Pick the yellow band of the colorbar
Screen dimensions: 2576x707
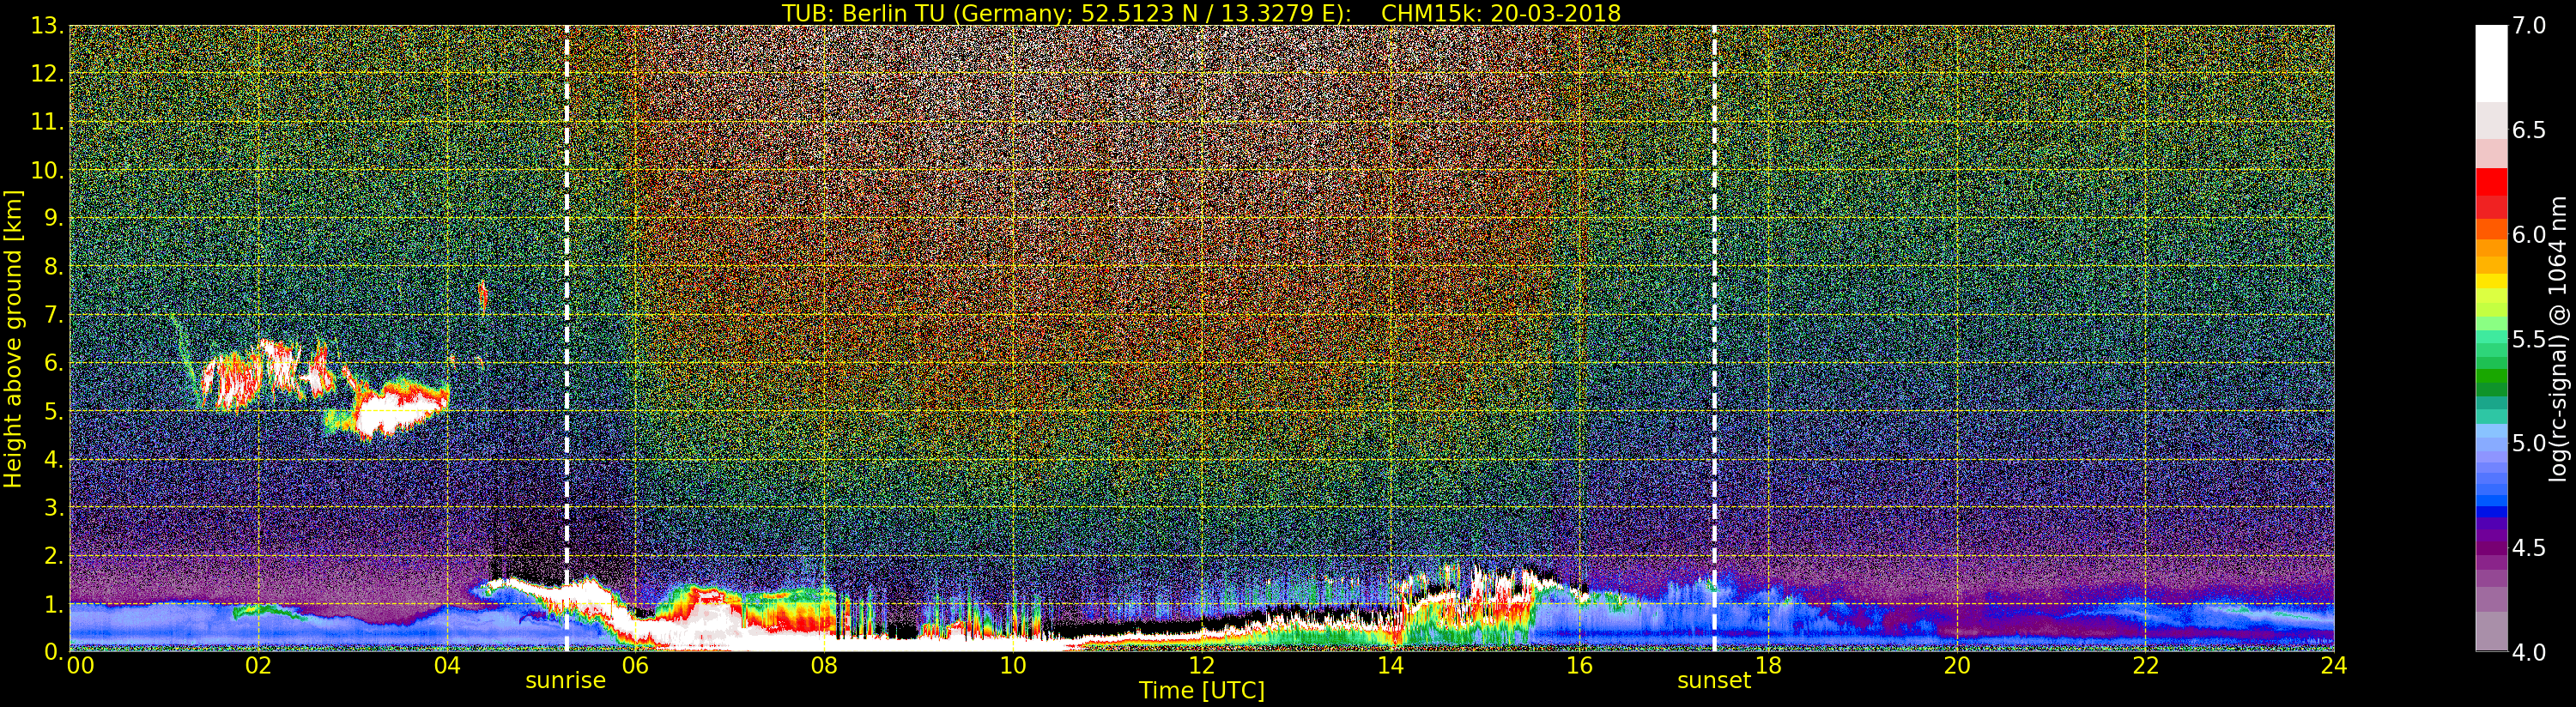pyautogui.click(x=2491, y=282)
